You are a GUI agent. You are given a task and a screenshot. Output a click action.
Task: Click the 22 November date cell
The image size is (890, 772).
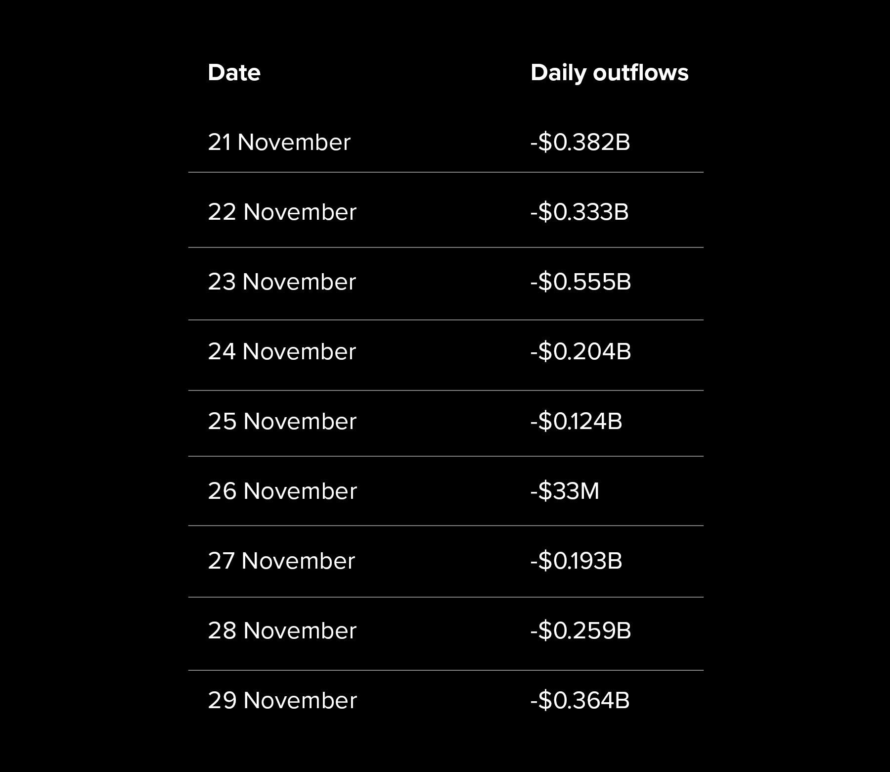(x=282, y=212)
